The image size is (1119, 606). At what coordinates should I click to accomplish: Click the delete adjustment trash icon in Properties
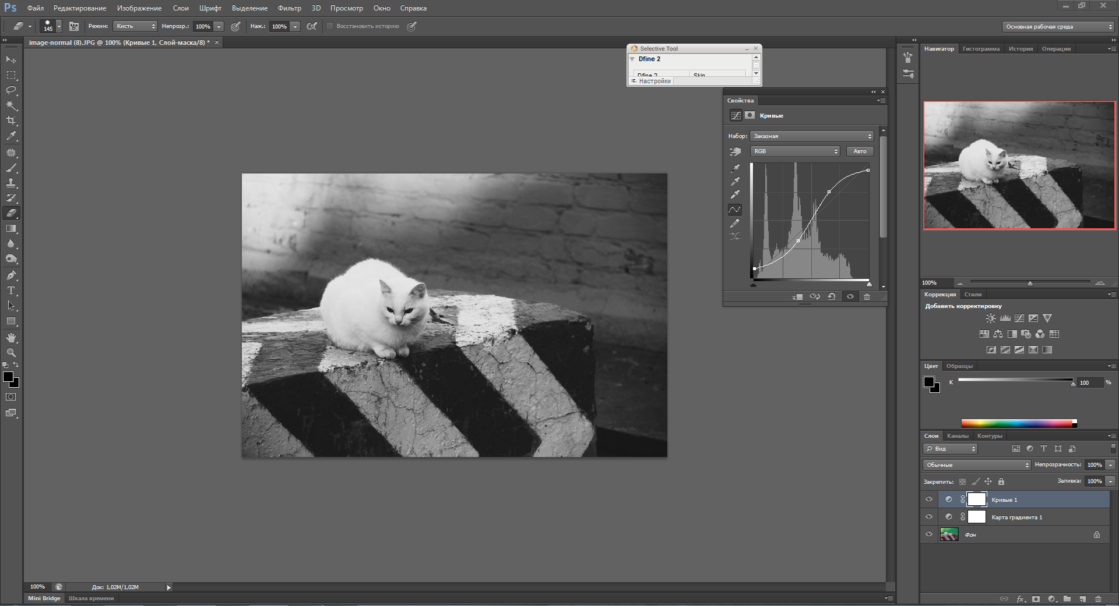(867, 297)
